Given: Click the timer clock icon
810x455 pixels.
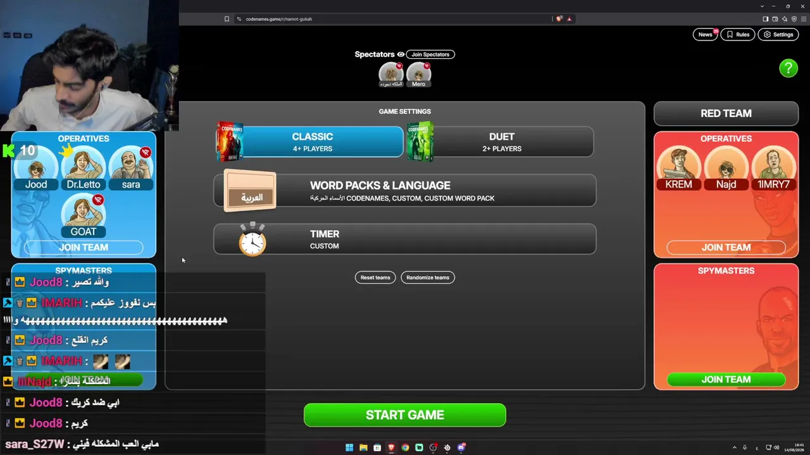Looking at the screenshot, I should (252, 239).
